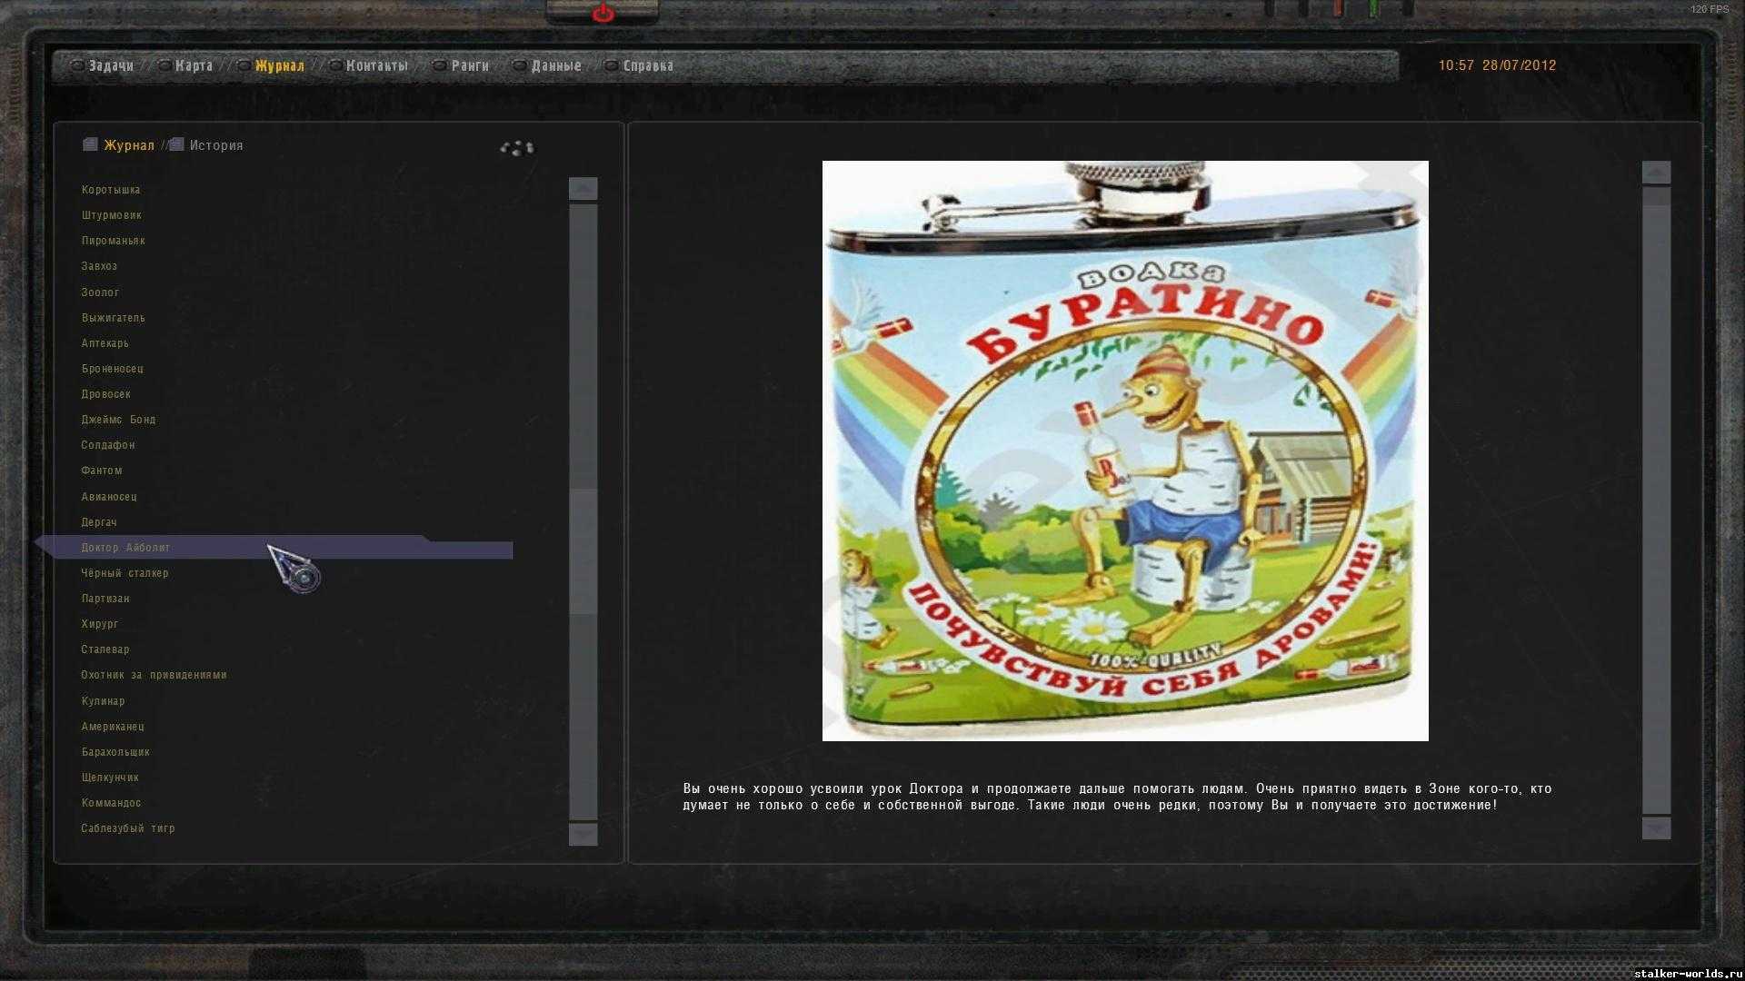
Task: Switch to the Данные tab
Action: coord(556,65)
